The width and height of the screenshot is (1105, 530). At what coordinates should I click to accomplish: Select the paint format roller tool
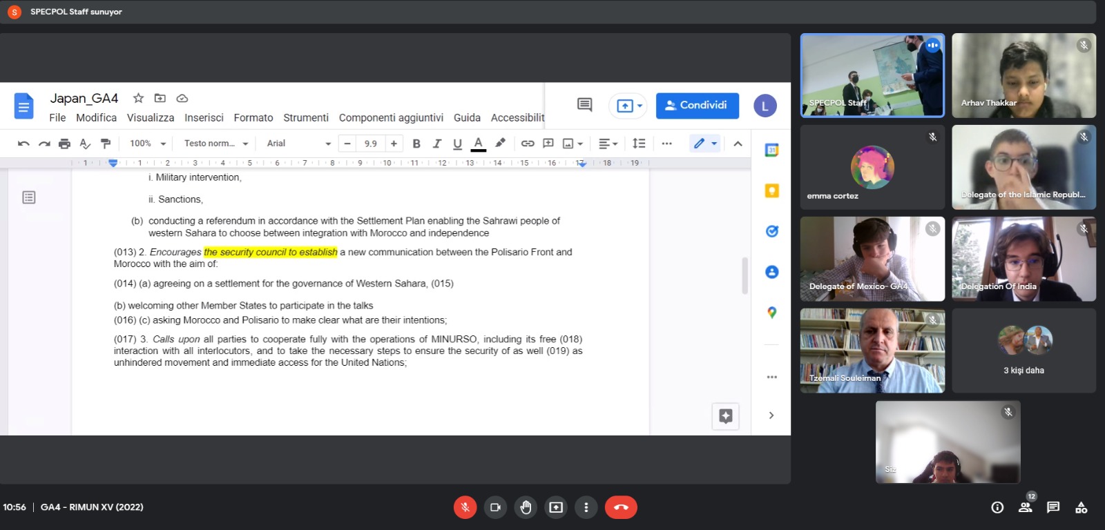coord(106,144)
